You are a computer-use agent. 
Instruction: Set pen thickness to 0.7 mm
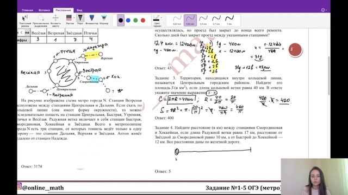(x=216, y=20)
